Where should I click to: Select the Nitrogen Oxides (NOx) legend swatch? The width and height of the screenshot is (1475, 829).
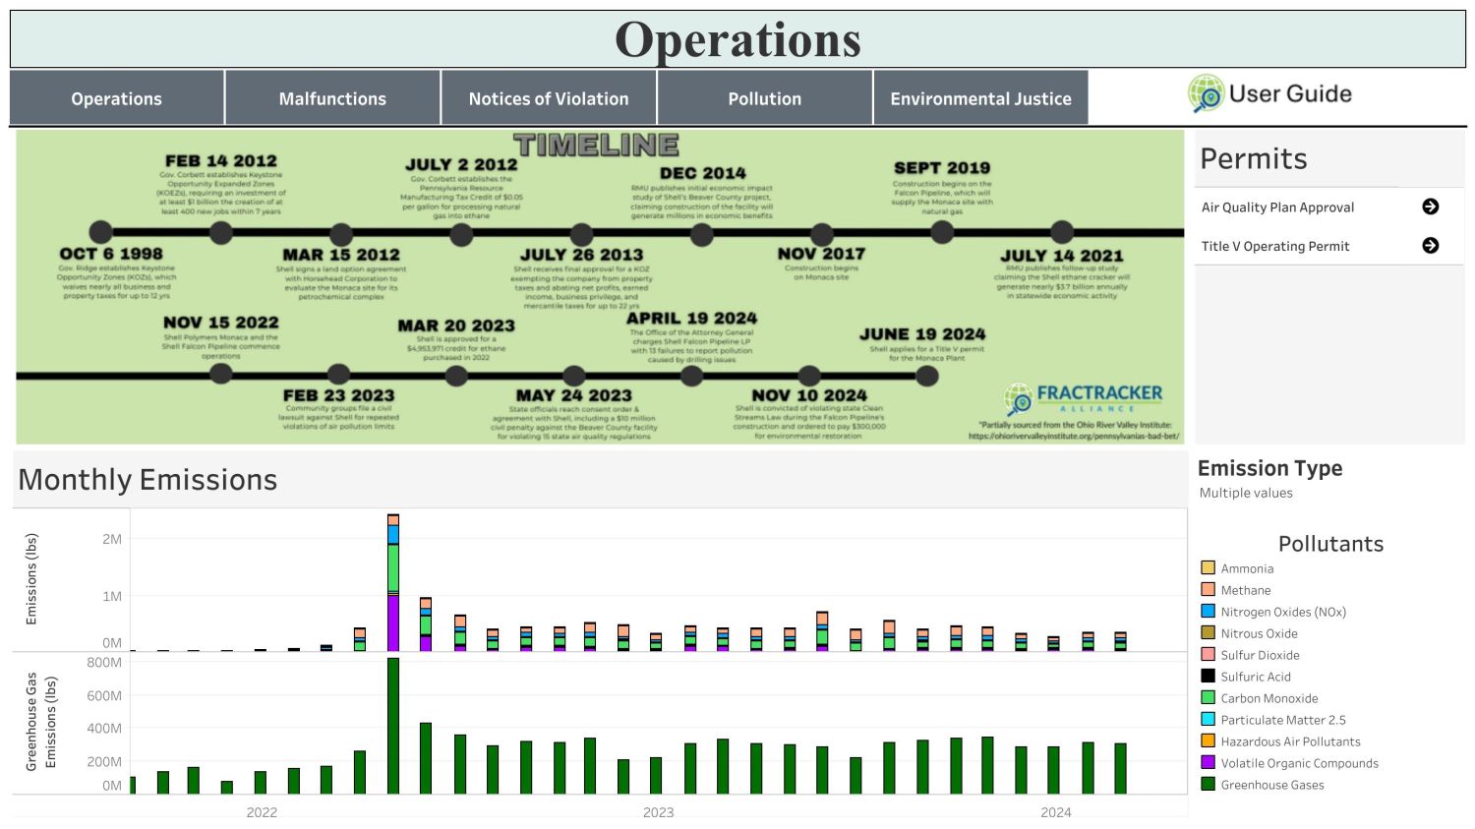(1208, 612)
